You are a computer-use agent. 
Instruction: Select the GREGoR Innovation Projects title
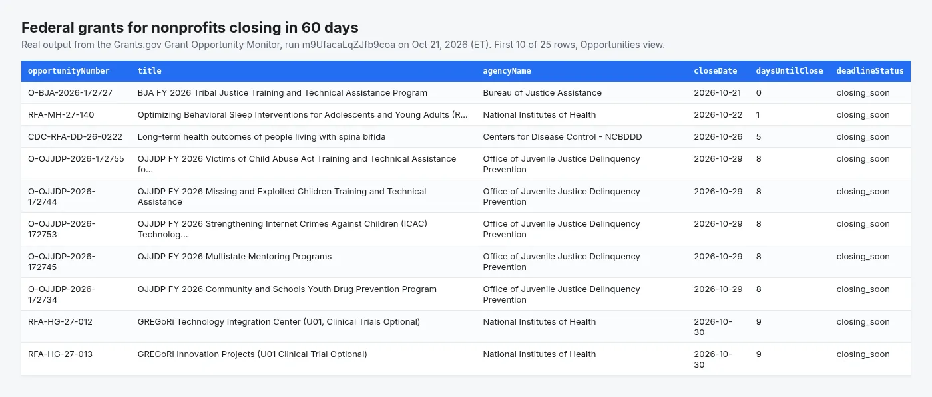pos(252,354)
